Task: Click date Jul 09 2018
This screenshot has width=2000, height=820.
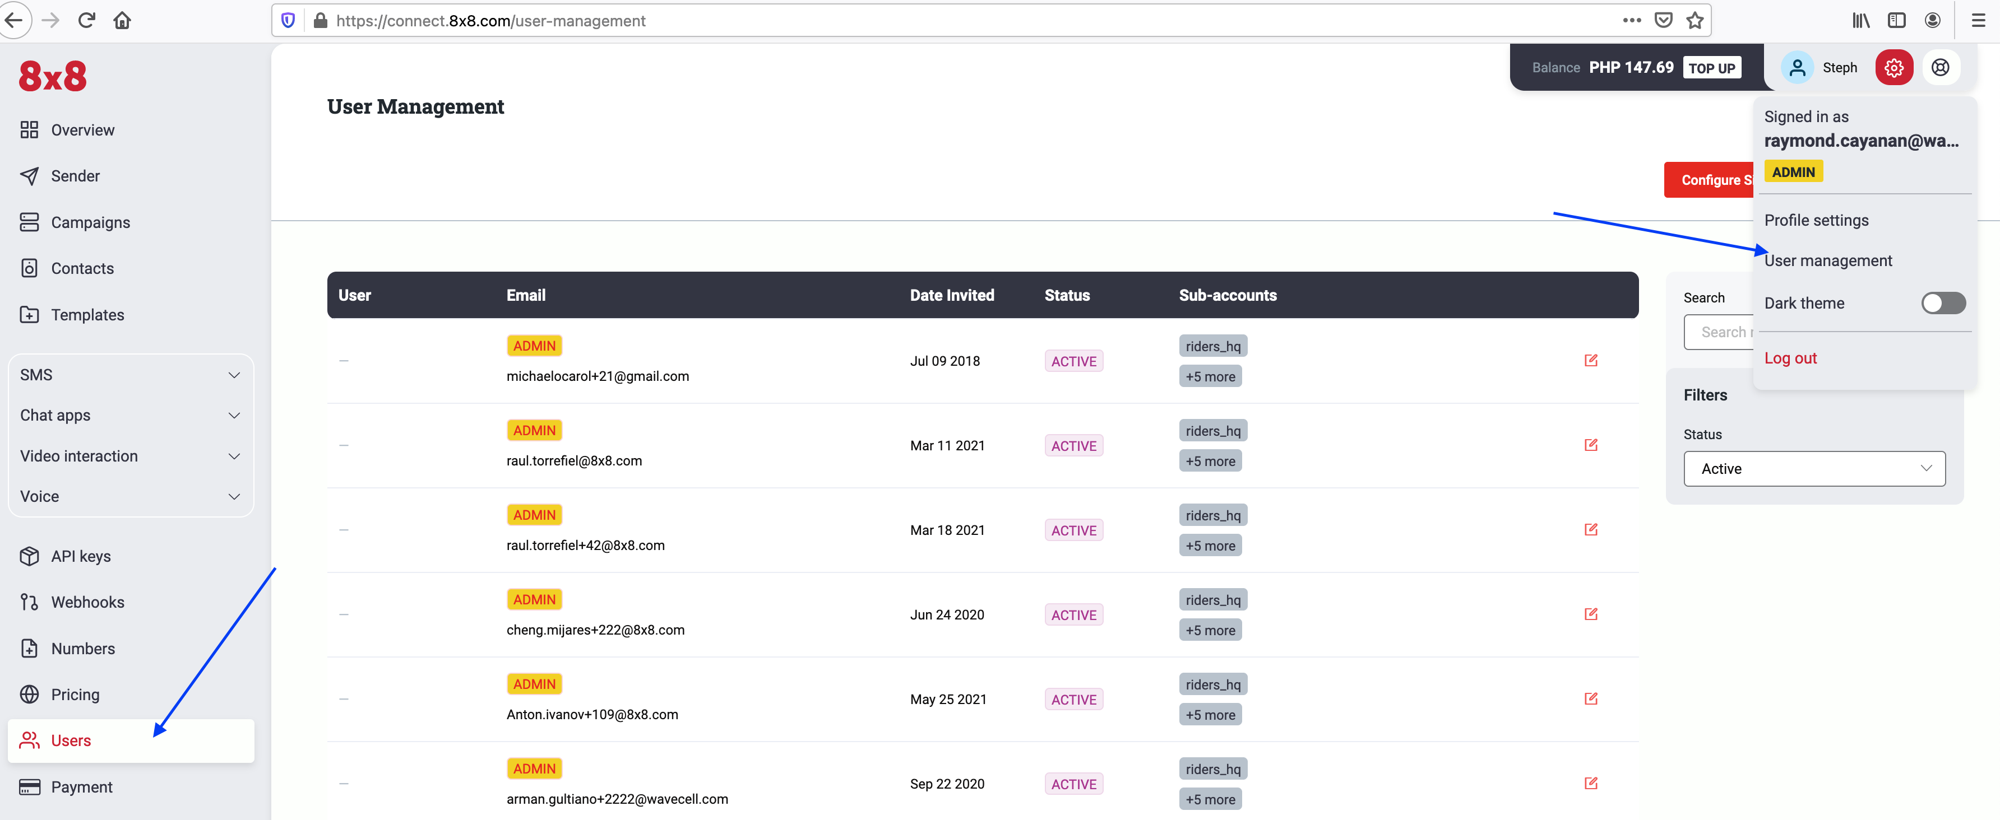Action: coord(945,361)
